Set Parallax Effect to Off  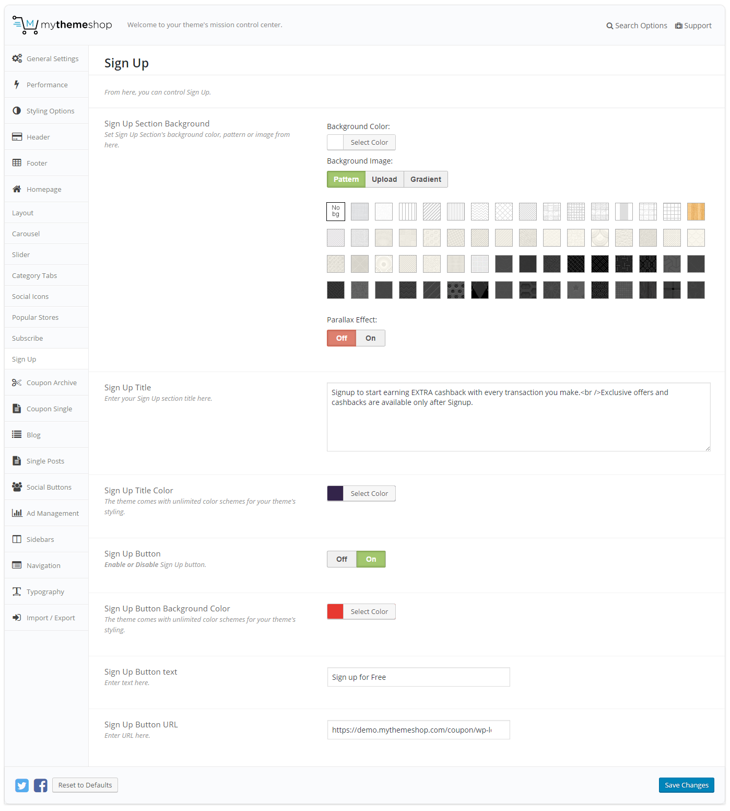click(342, 338)
